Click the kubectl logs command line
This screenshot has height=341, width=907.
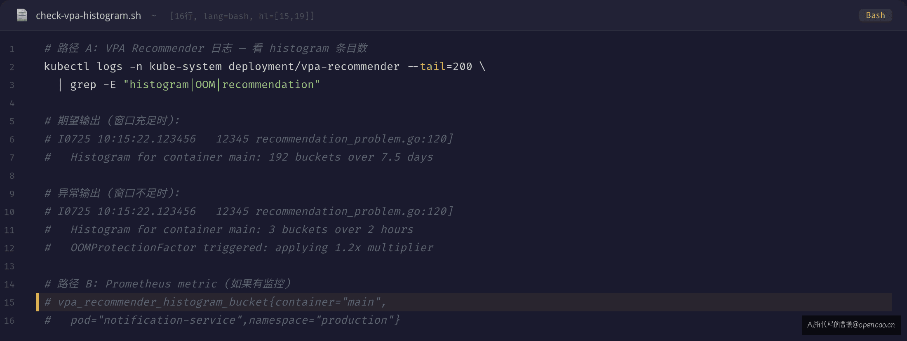tap(265, 66)
